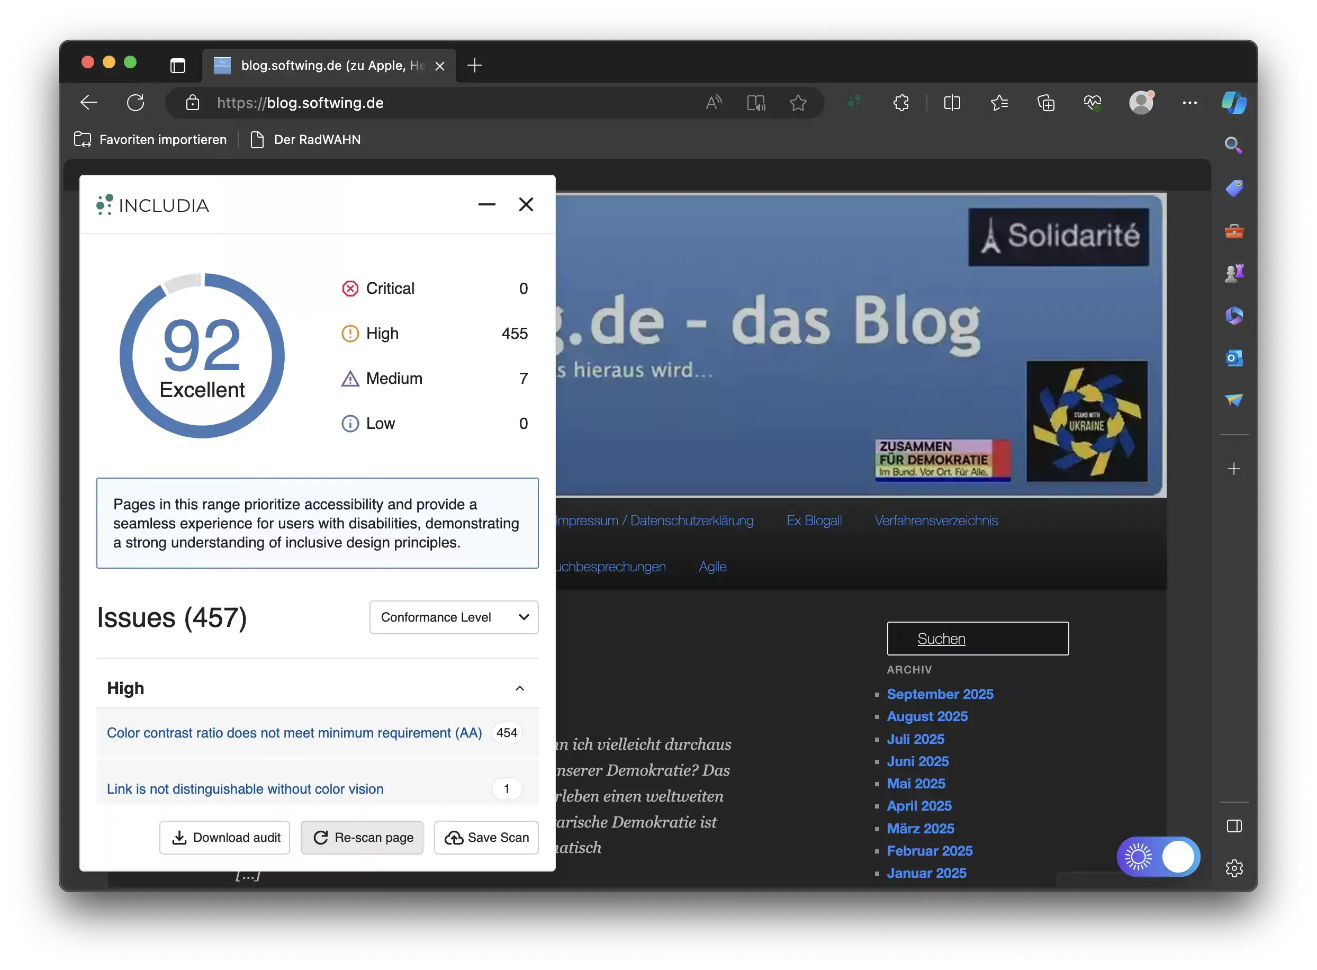1317x970 pixels.
Task: Open sidebar Shopping tag icon
Action: [1234, 188]
